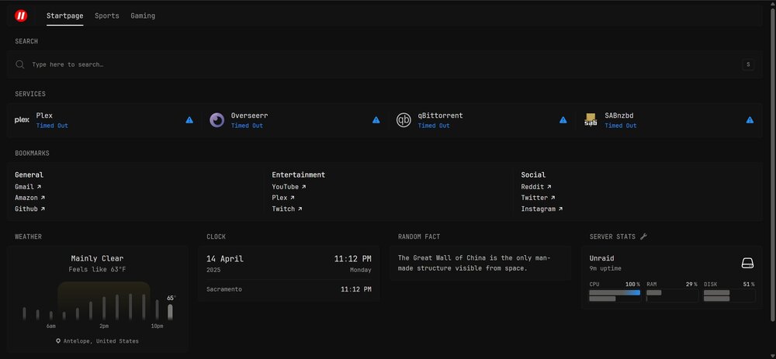Switch to the Sports tab
Viewport: 776px width, 359px height.
tap(107, 16)
